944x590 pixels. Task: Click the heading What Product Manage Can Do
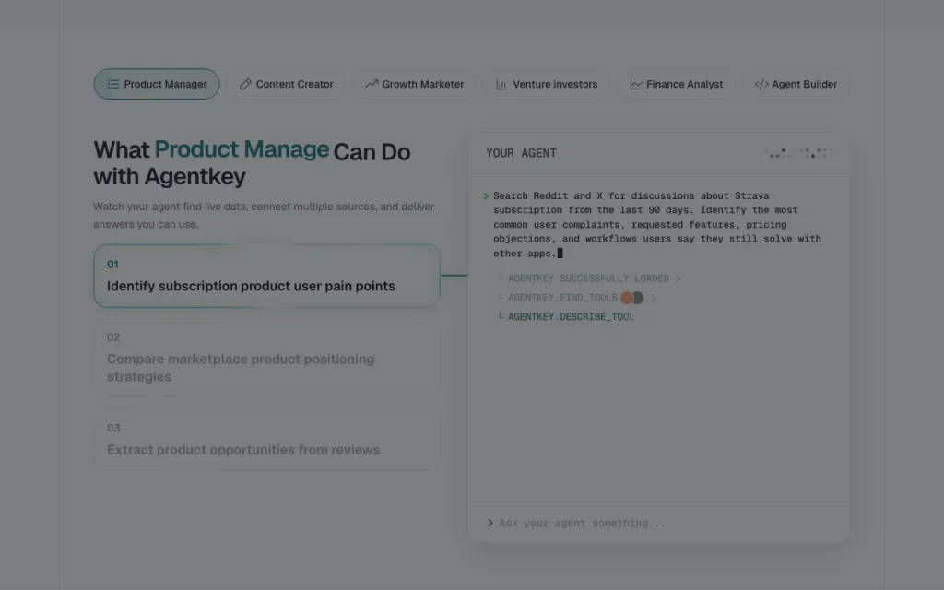point(252,163)
